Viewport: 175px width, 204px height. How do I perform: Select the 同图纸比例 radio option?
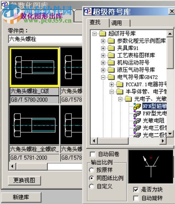point(92,178)
